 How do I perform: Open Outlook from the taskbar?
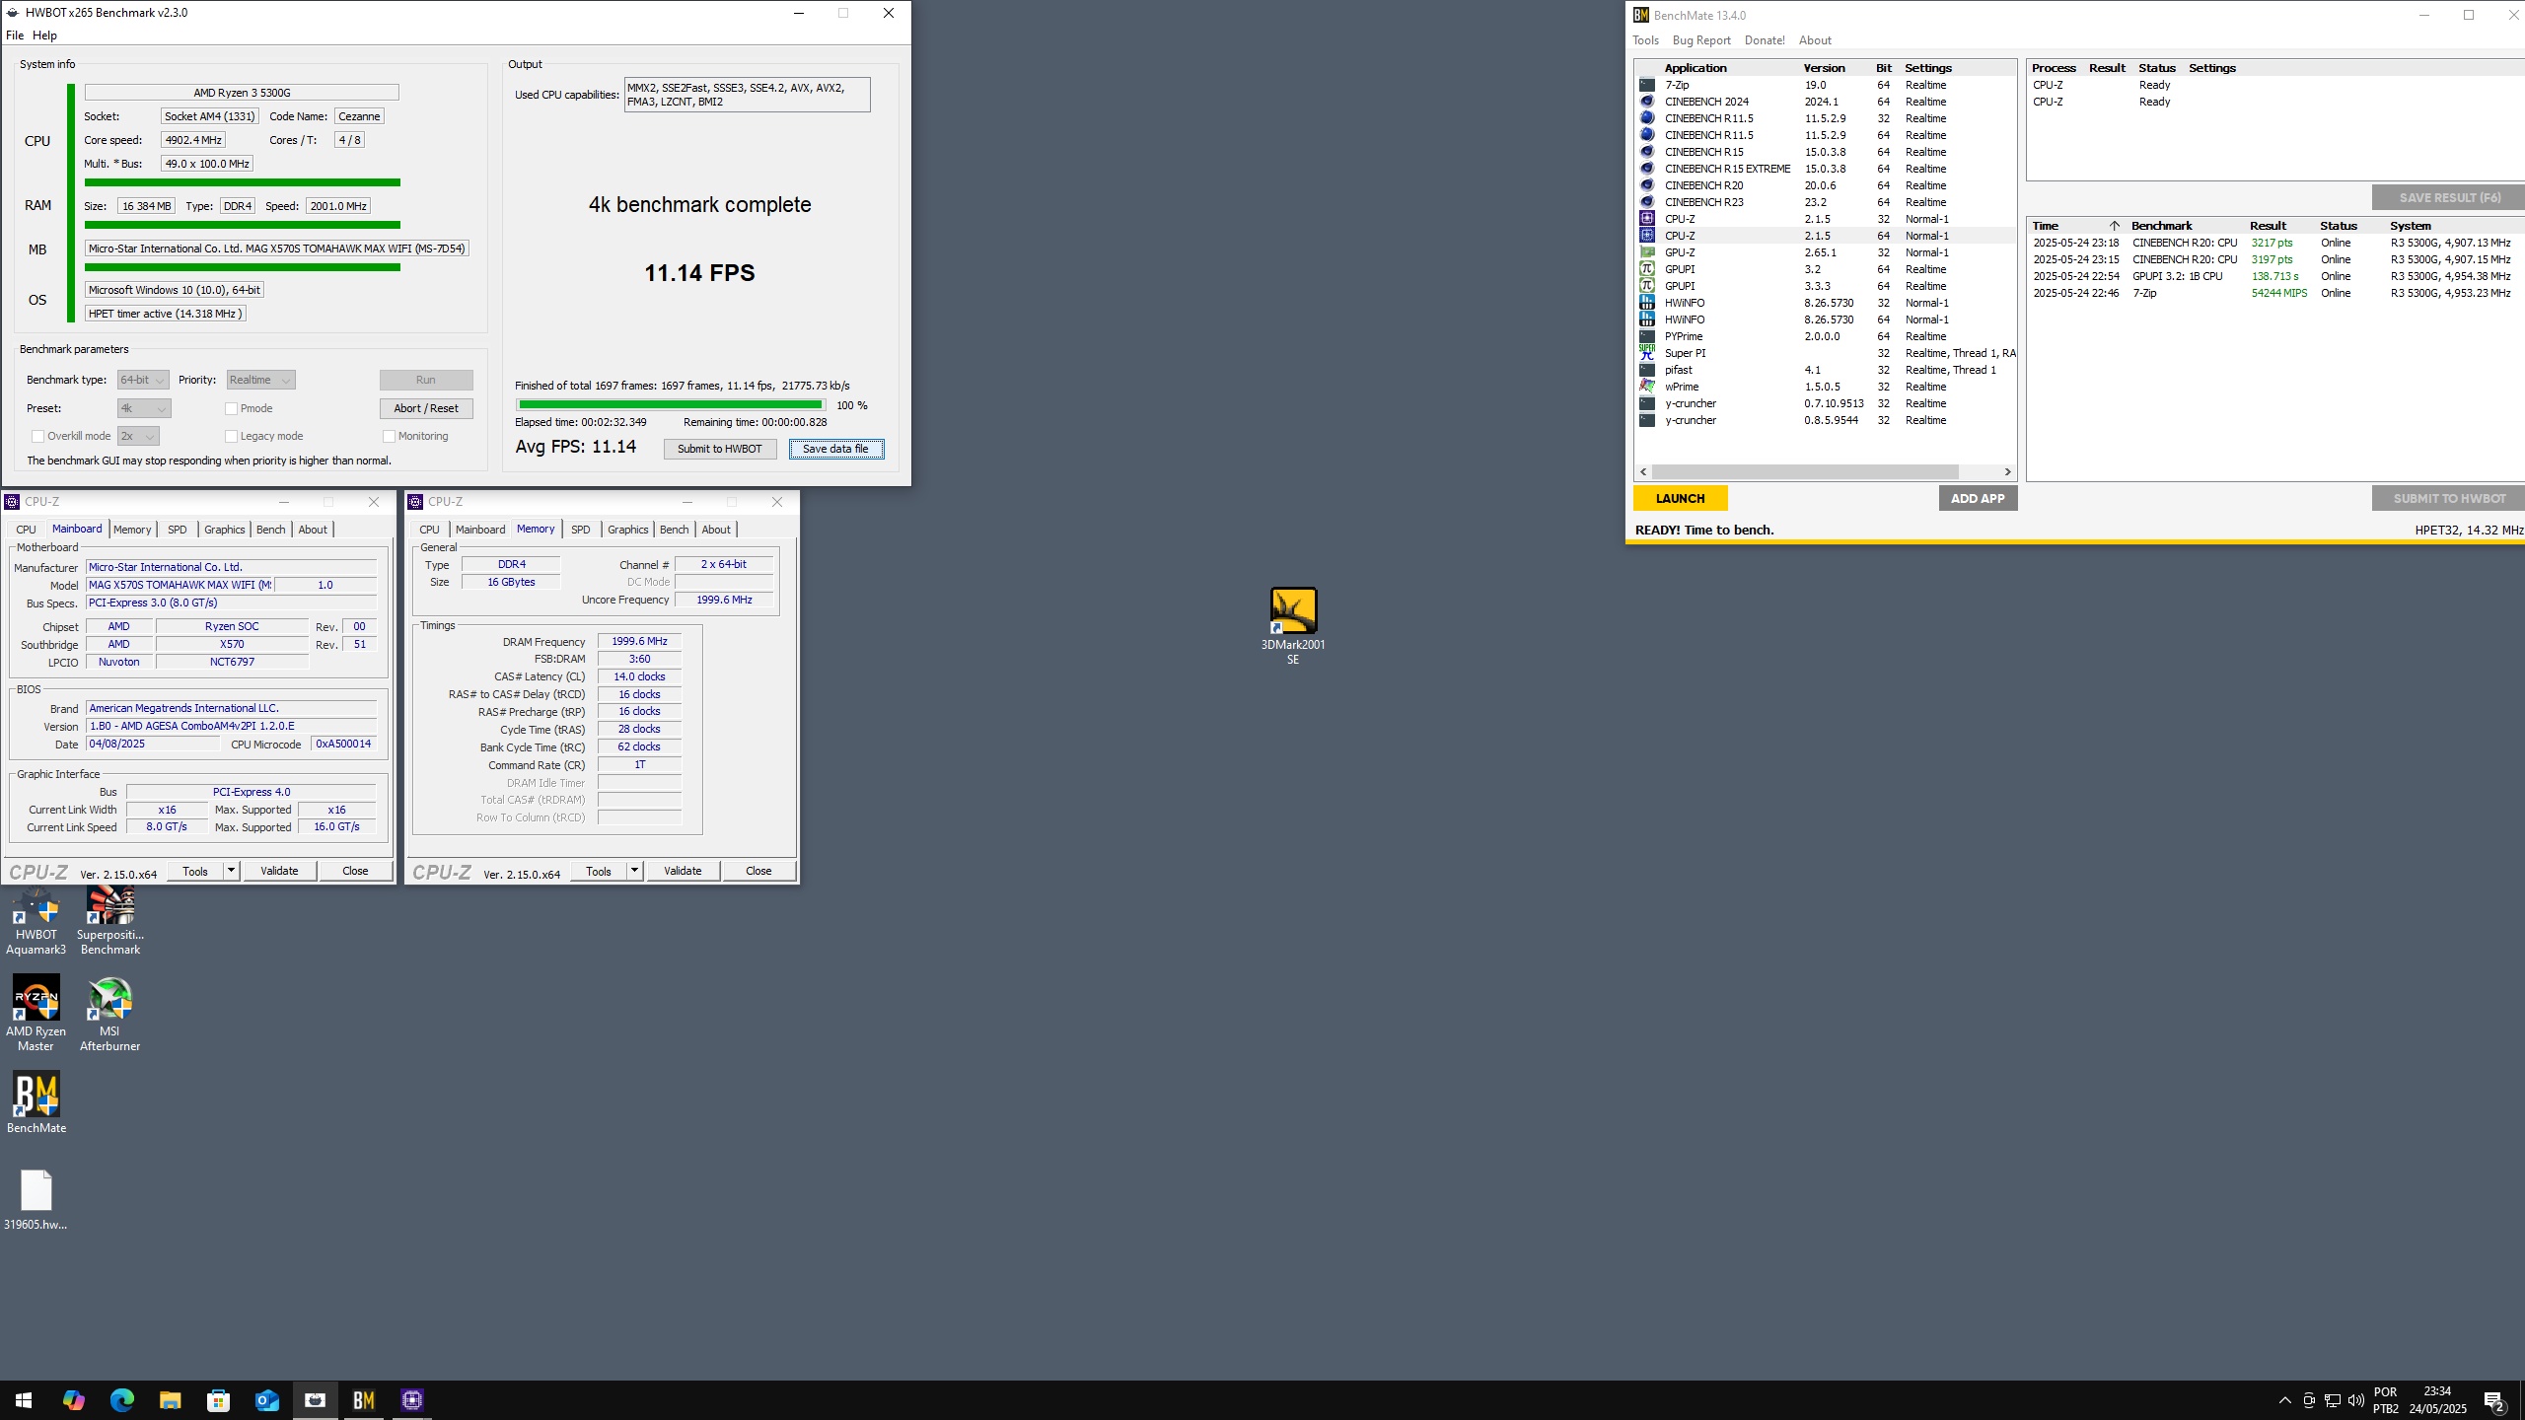[267, 1400]
